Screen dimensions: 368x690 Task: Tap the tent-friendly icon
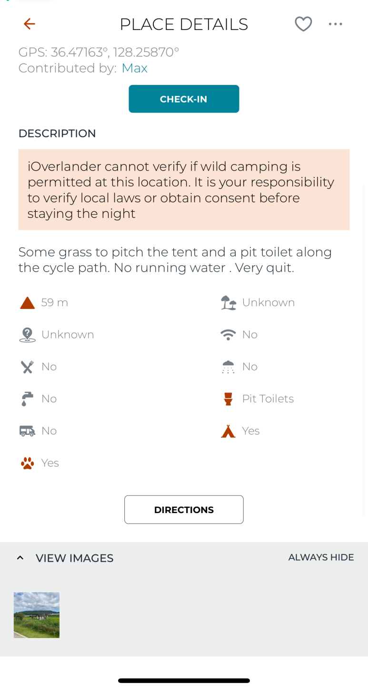(x=229, y=431)
